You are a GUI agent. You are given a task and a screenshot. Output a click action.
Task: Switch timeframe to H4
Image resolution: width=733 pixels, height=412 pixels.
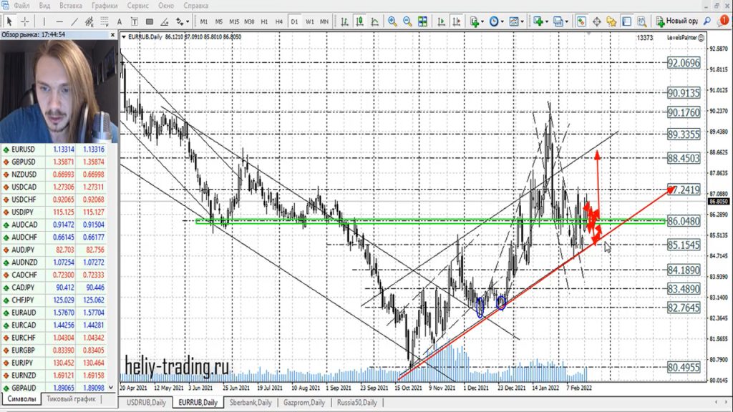pos(279,21)
